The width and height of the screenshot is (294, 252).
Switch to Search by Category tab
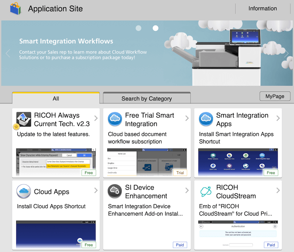(147, 98)
